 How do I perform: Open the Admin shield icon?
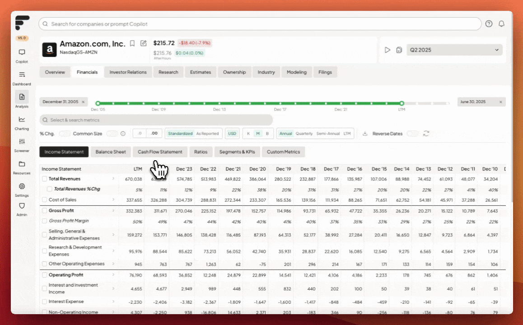pyautogui.click(x=22, y=206)
